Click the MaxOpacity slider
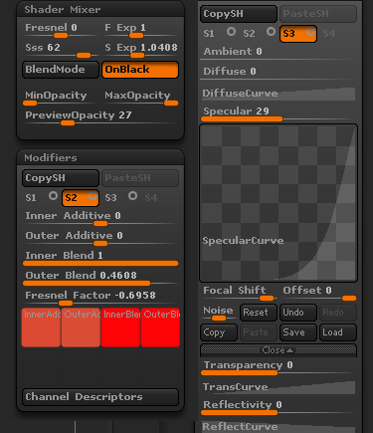This screenshot has width=373, height=433. [x=140, y=99]
